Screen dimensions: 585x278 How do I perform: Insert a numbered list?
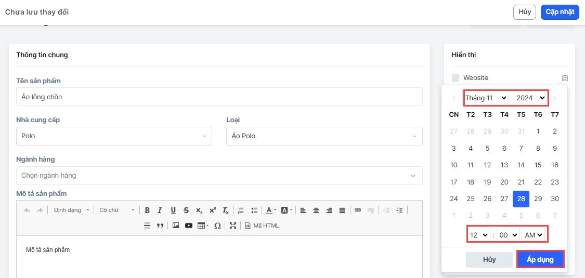click(x=241, y=210)
